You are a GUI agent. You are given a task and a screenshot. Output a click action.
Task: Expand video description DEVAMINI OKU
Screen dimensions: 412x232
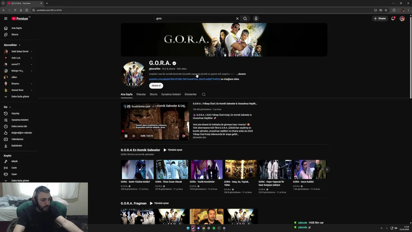tap(199, 138)
